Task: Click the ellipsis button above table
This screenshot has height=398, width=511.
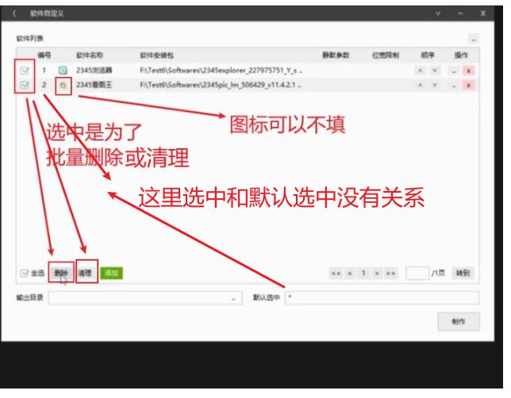Action: pos(473,38)
